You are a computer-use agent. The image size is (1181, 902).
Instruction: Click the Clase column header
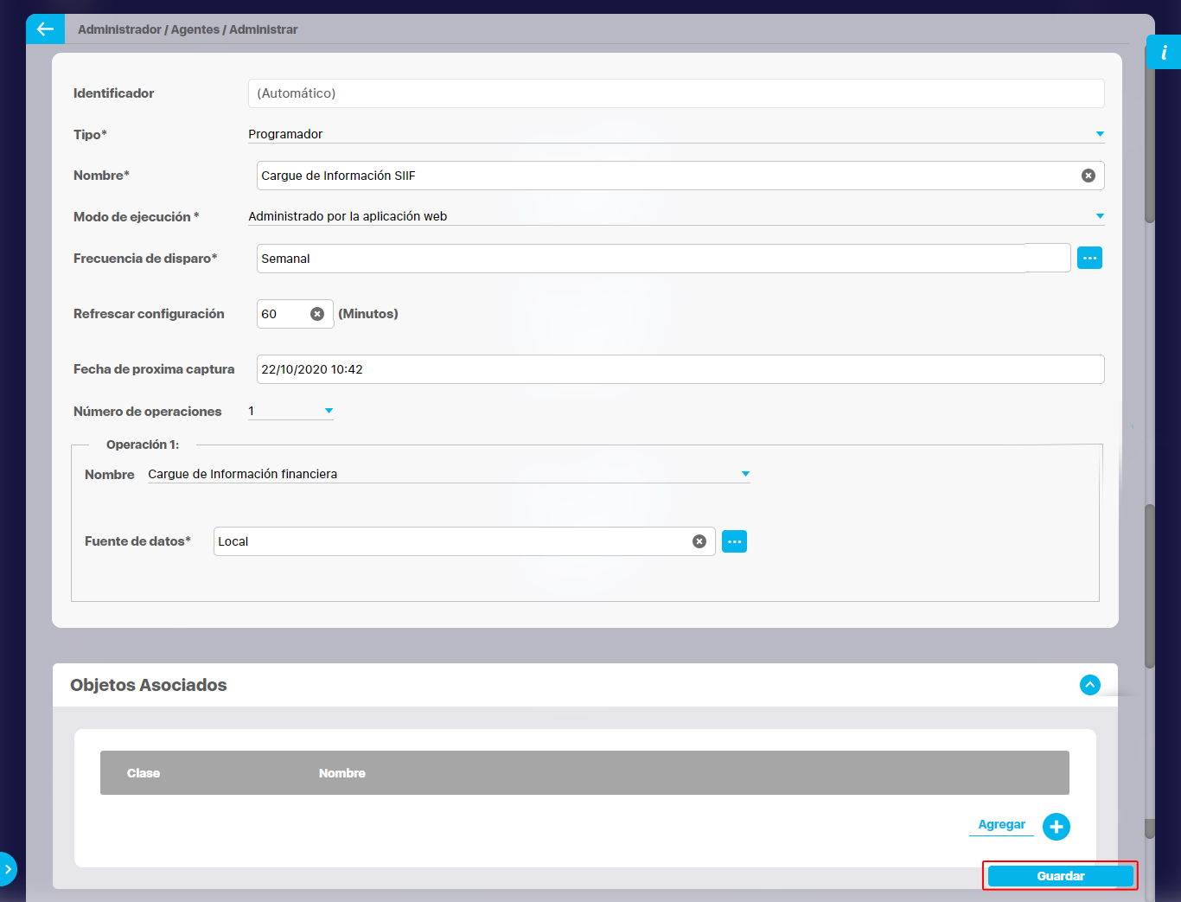click(x=144, y=773)
